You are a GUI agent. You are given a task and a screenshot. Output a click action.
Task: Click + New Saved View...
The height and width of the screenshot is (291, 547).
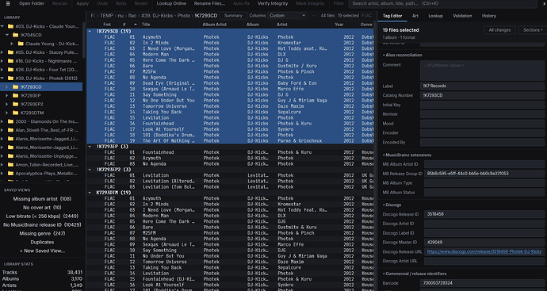pyautogui.click(x=42, y=251)
